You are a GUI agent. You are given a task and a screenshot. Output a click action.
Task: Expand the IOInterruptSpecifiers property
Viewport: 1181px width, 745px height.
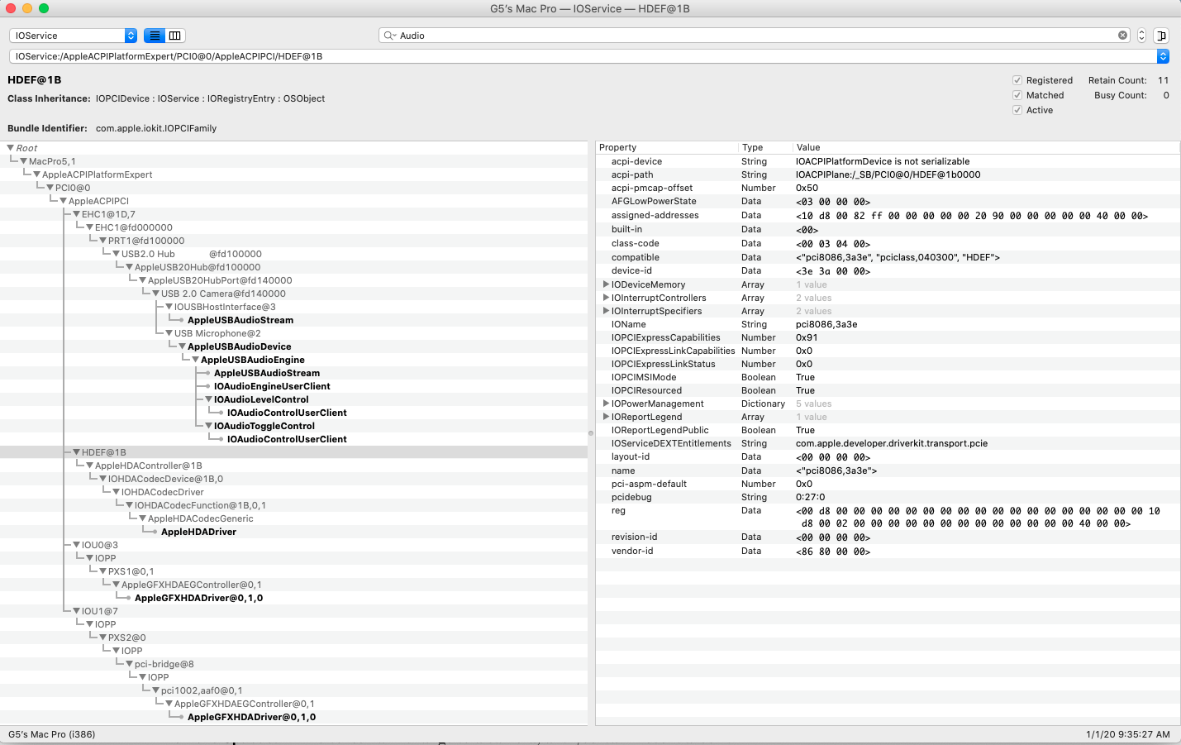tap(606, 311)
